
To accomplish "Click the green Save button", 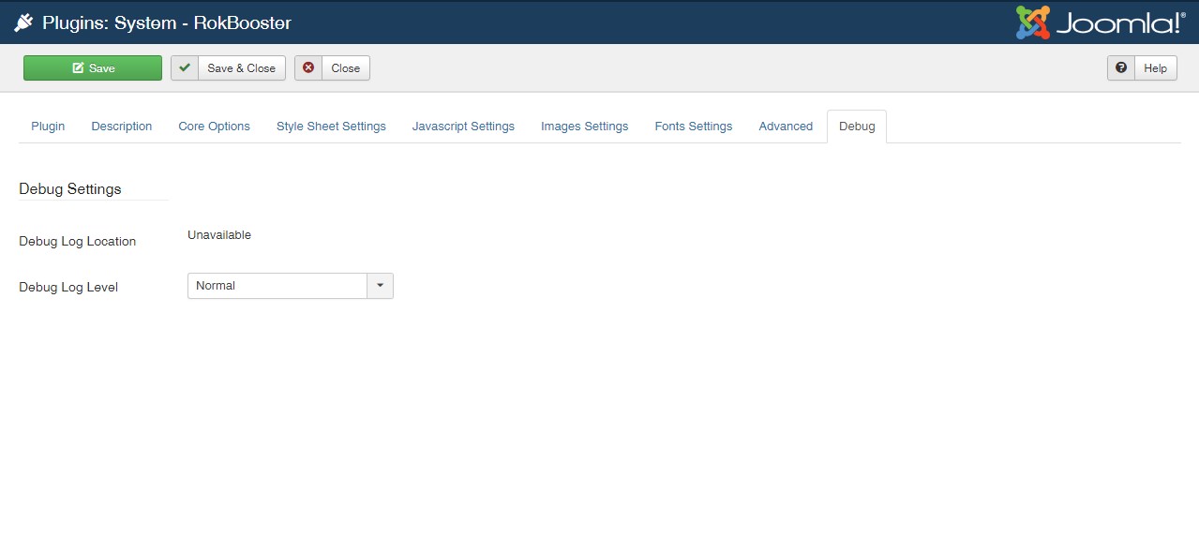I will (x=93, y=68).
